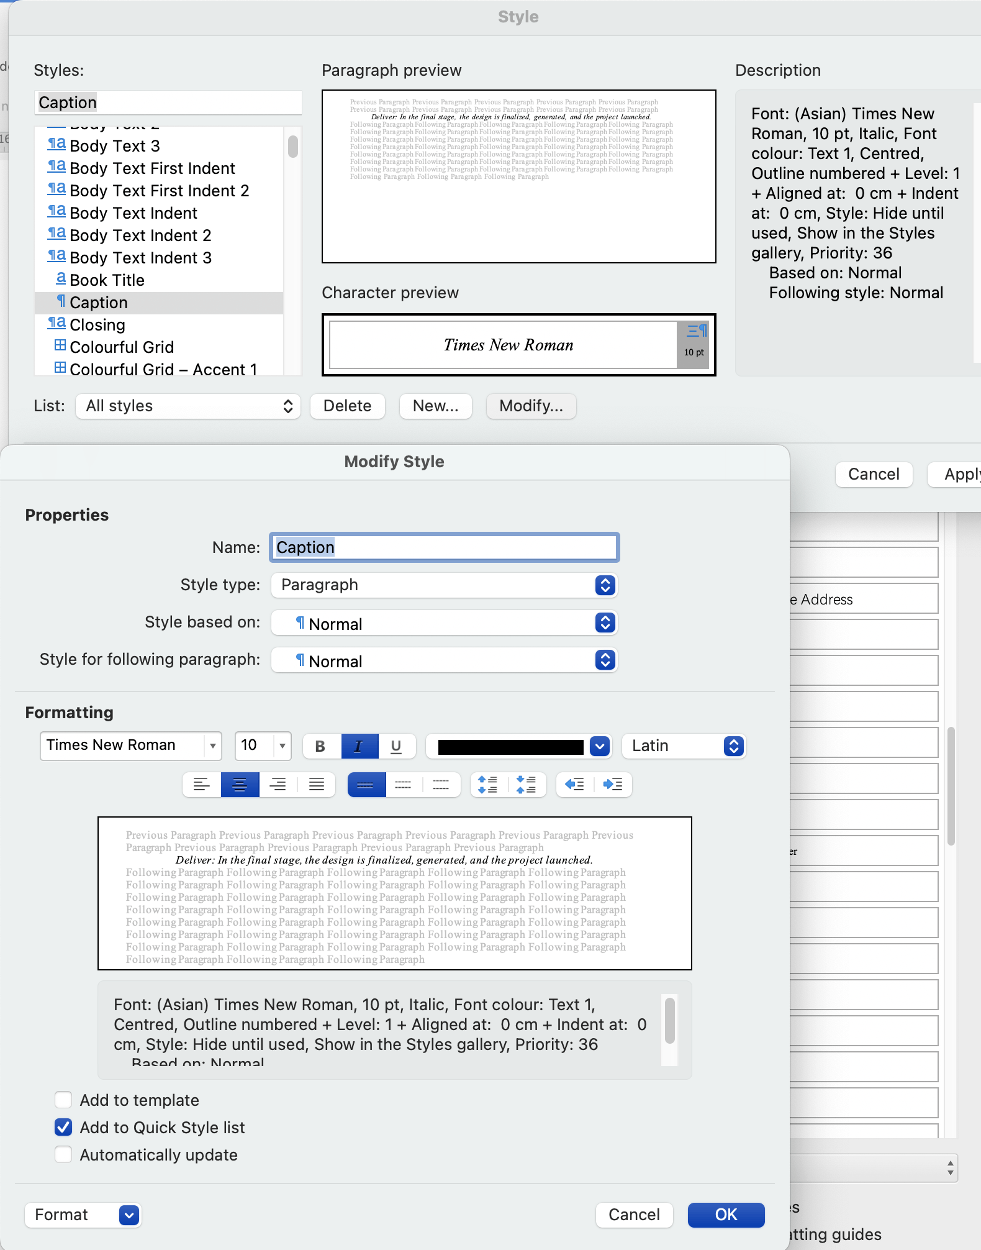Cancel the Modify Style dialog
Image resolution: width=981 pixels, height=1250 pixels.
point(635,1215)
